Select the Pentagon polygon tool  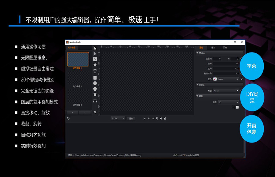tap(95, 89)
